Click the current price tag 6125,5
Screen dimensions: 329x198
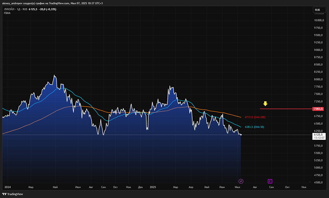coord(319,135)
